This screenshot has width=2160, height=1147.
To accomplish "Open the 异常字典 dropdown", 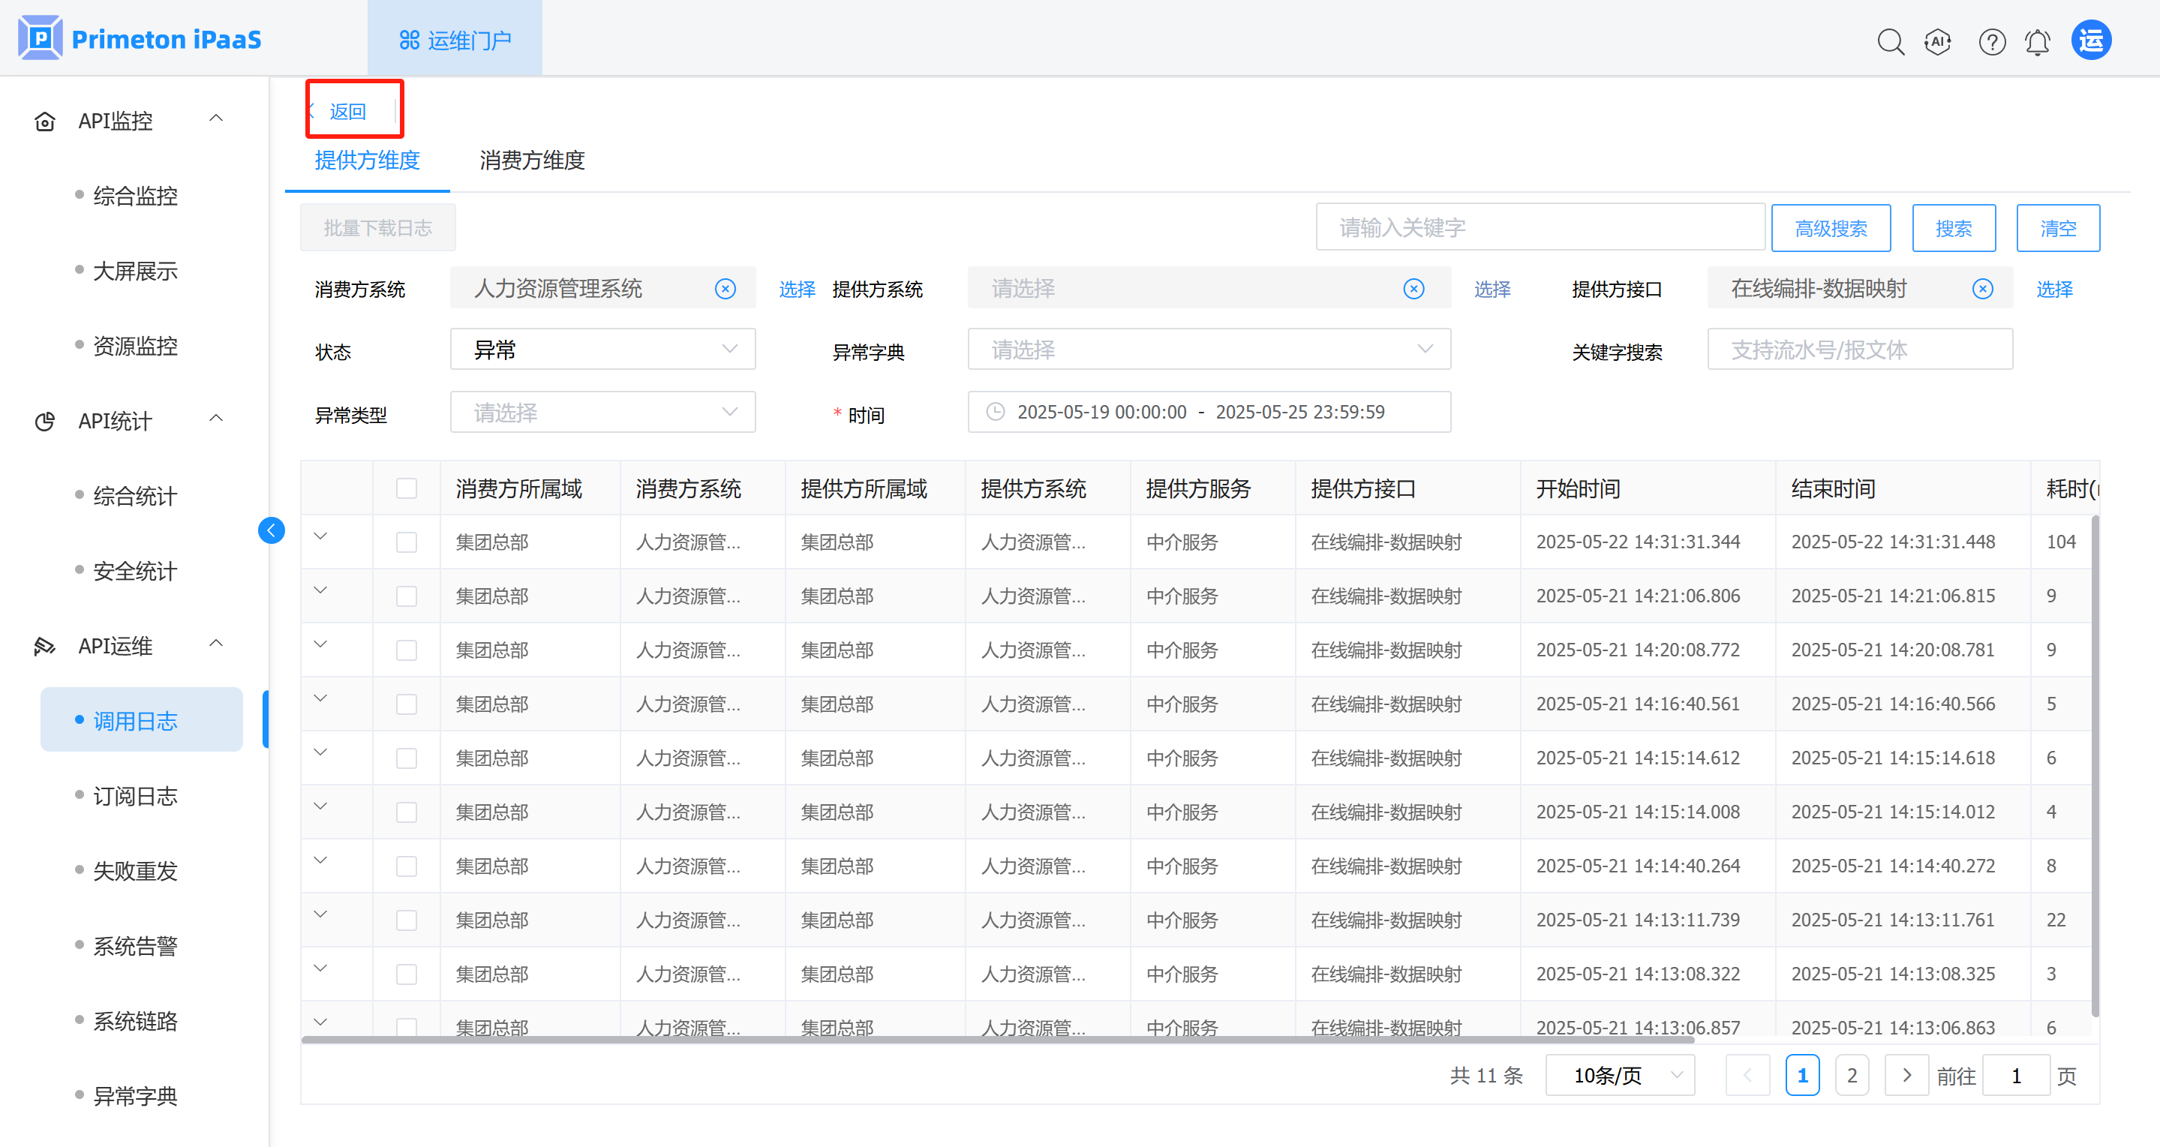I will 1208,349.
